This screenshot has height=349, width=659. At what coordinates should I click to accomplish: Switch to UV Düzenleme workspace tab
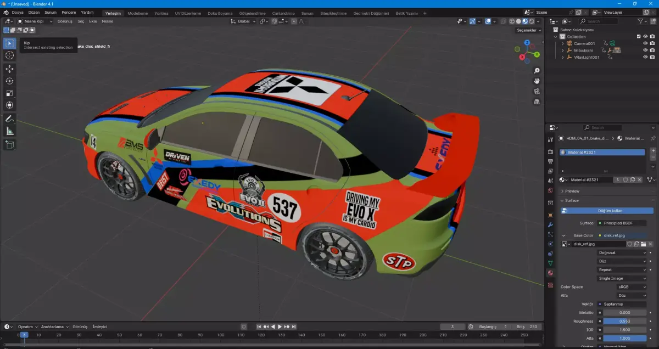click(188, 13)
